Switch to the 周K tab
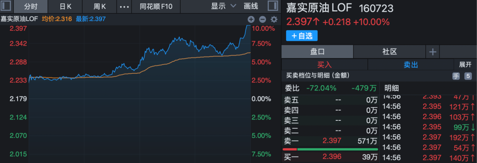This screenshot has height=163, width=477. point(100,6)
